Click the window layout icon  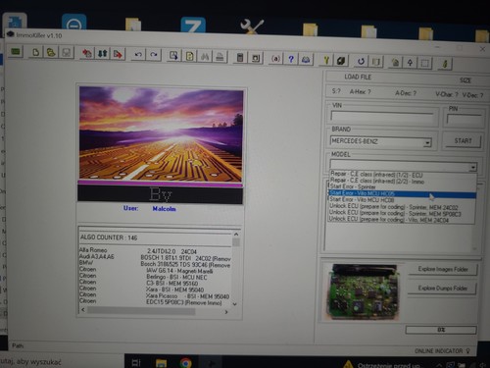tap(256, 58)
